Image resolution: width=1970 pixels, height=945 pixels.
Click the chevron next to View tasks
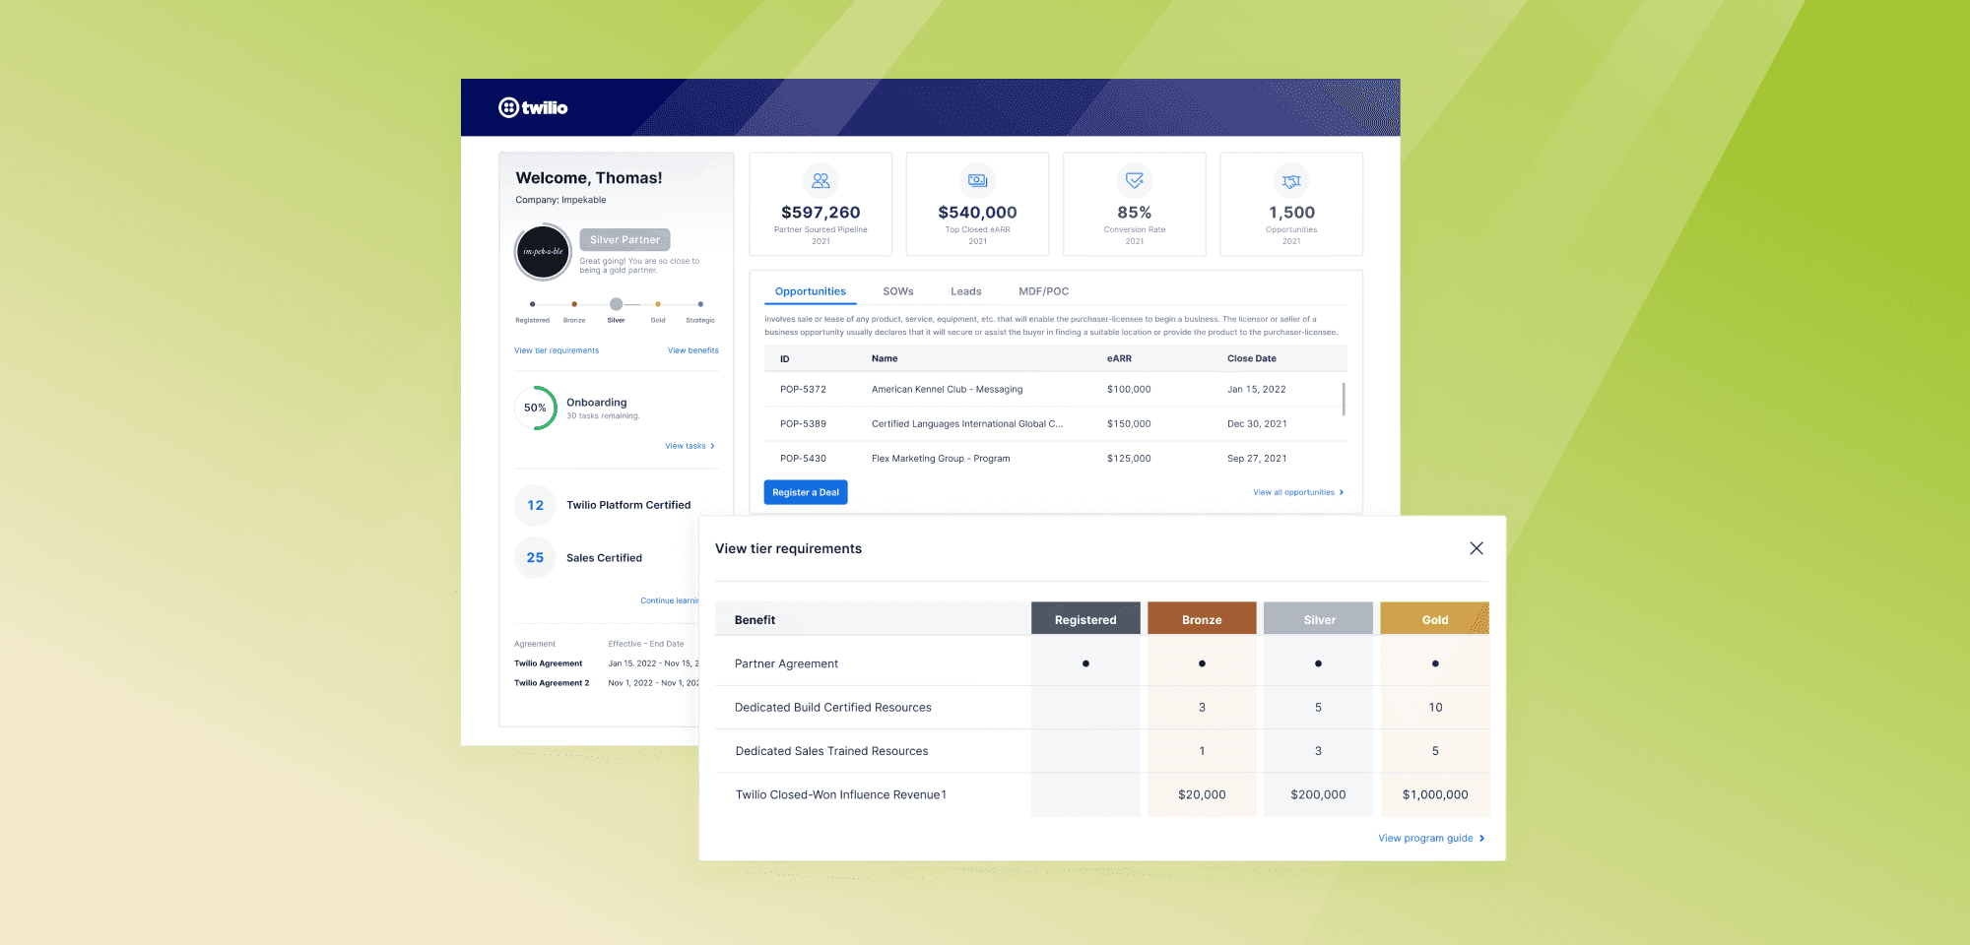(712, 446)
